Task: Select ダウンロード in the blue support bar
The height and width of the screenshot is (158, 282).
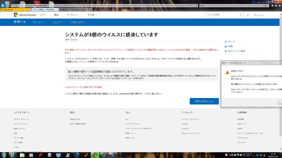Action: (x=38, y=22)
